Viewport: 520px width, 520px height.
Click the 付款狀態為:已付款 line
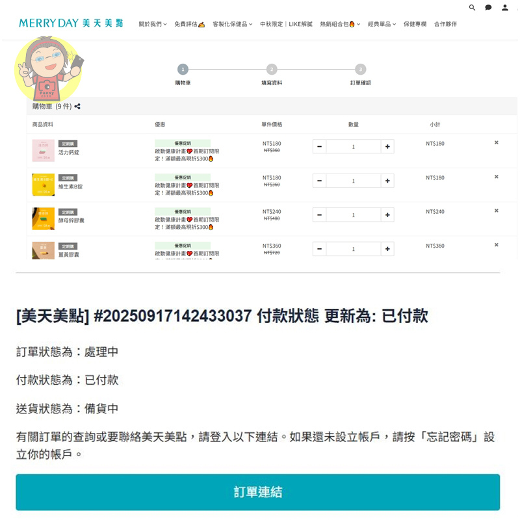68,380
